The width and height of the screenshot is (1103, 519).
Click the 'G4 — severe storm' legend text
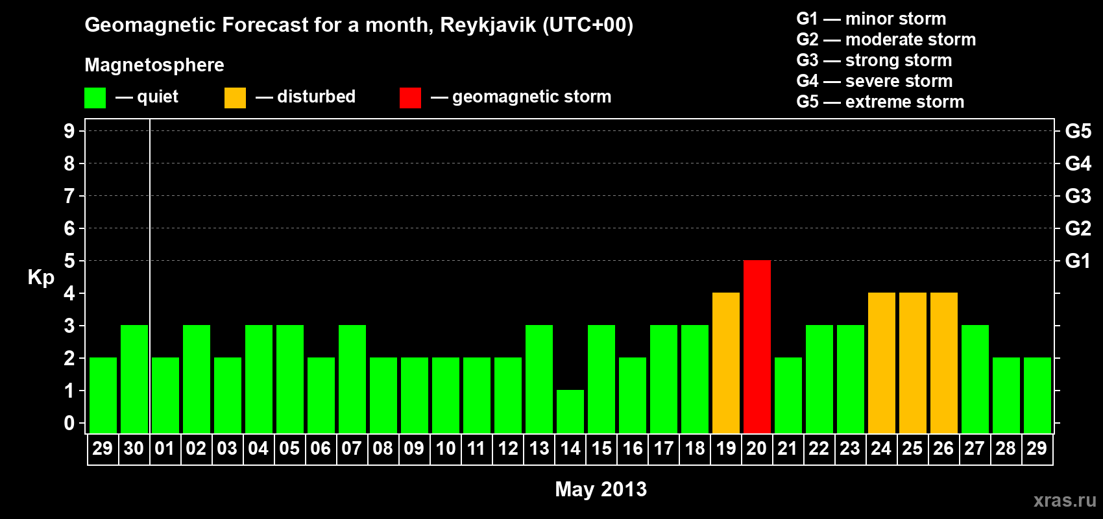click(x=875, y=81)
